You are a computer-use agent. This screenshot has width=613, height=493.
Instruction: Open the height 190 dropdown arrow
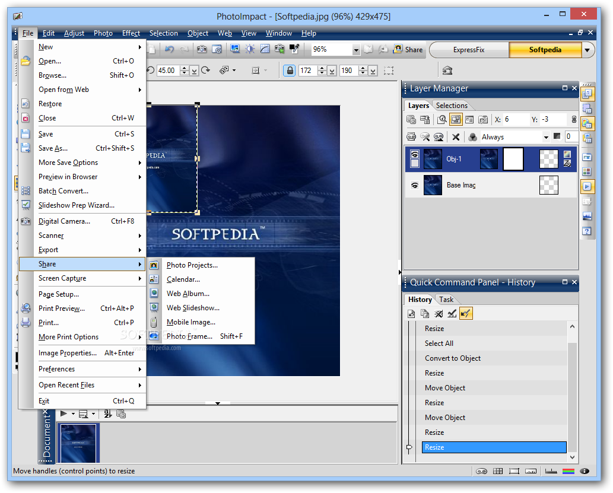(373, 71)
